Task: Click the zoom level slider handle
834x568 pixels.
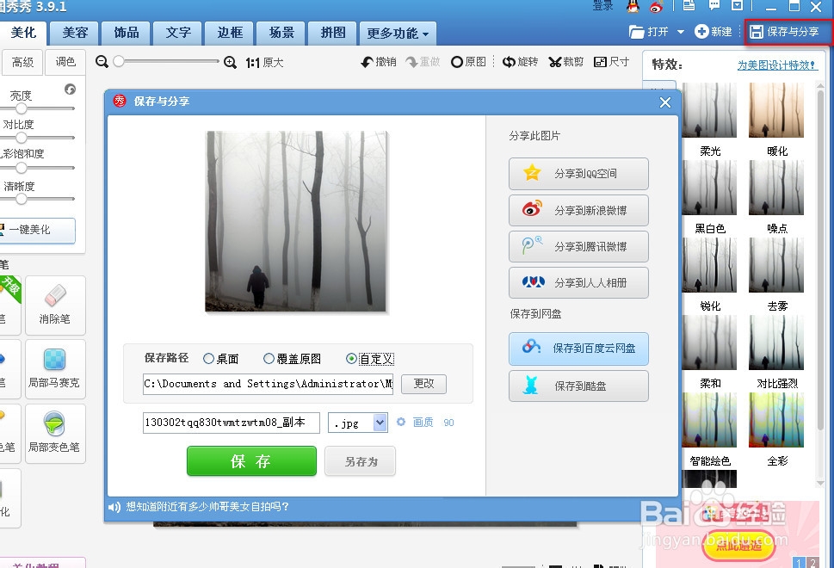Action: coord(119,62)
